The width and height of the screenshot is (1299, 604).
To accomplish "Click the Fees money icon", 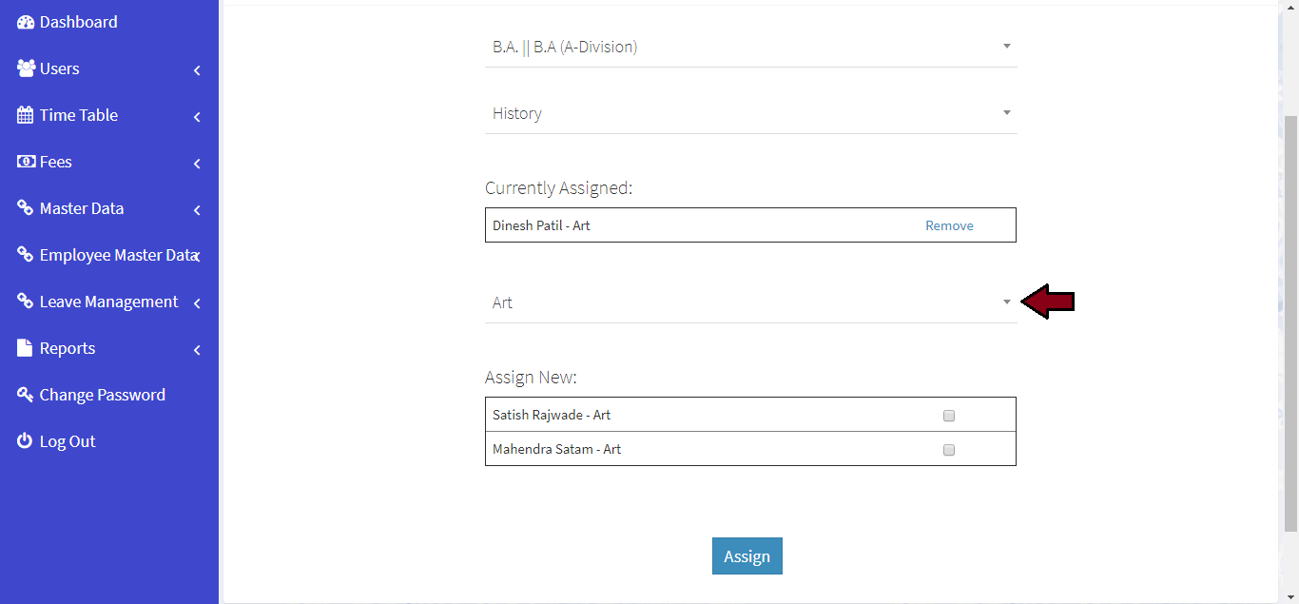I will (x=26, y=162).
